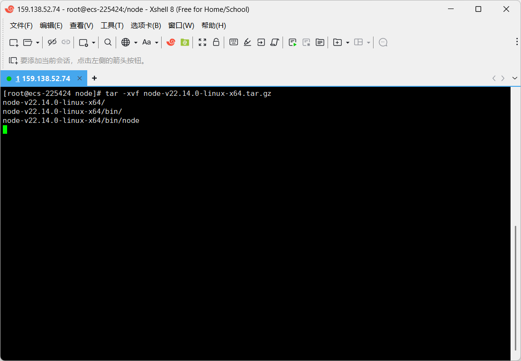Image resolution: width=521 pixels, height=361 pixels.
Task: Click the Disconnect broken-link icon
Action: pos(52,42)
